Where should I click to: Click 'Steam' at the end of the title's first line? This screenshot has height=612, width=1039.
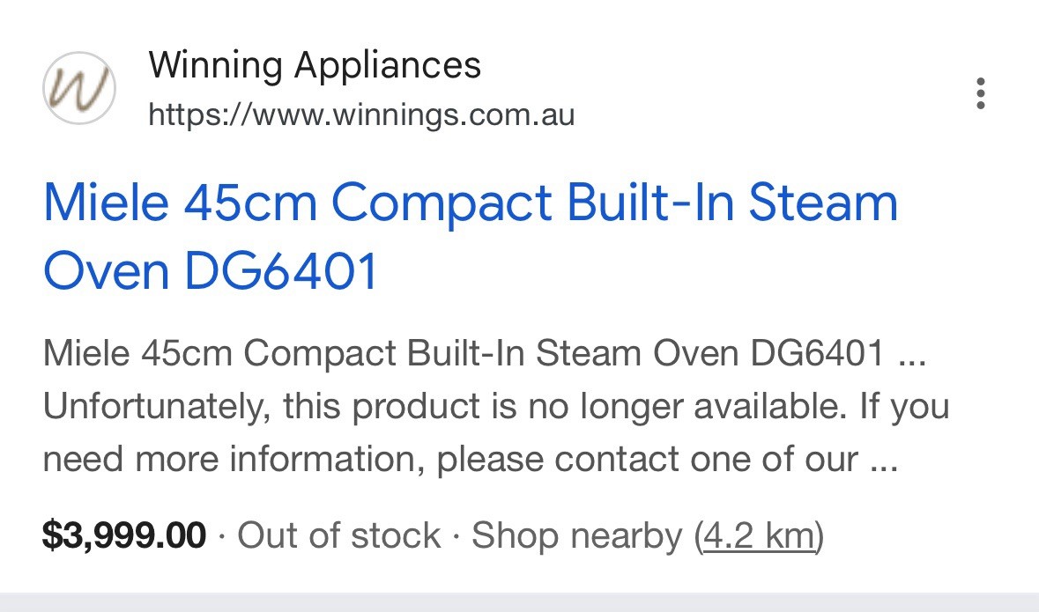coord(823,202)
